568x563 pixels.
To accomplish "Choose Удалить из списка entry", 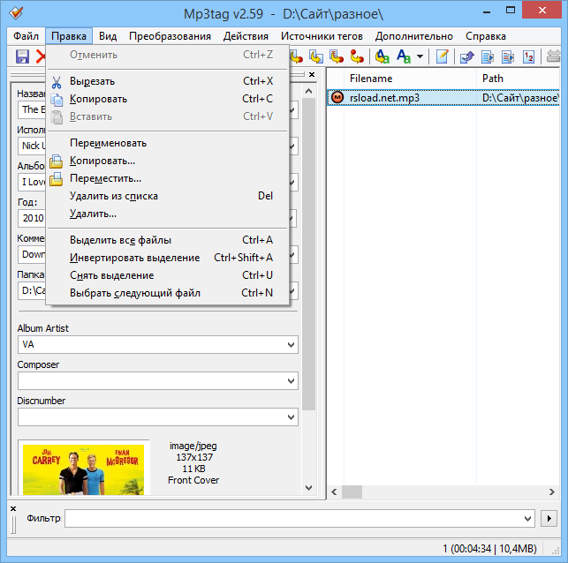I will (167, 196).
